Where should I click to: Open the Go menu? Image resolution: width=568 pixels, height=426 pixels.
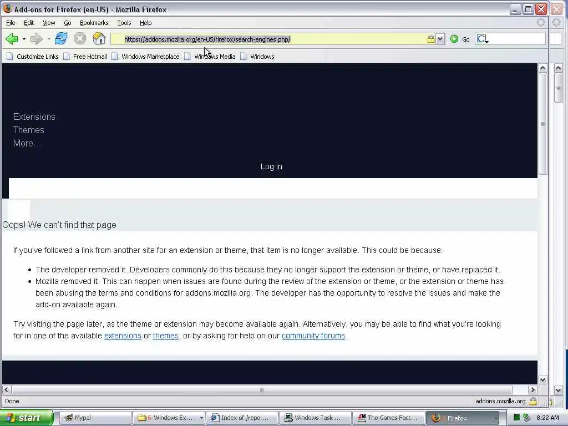[67, 23]
